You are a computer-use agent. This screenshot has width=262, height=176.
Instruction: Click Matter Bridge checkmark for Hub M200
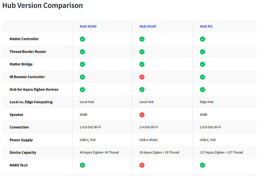[x=82, y=64]
